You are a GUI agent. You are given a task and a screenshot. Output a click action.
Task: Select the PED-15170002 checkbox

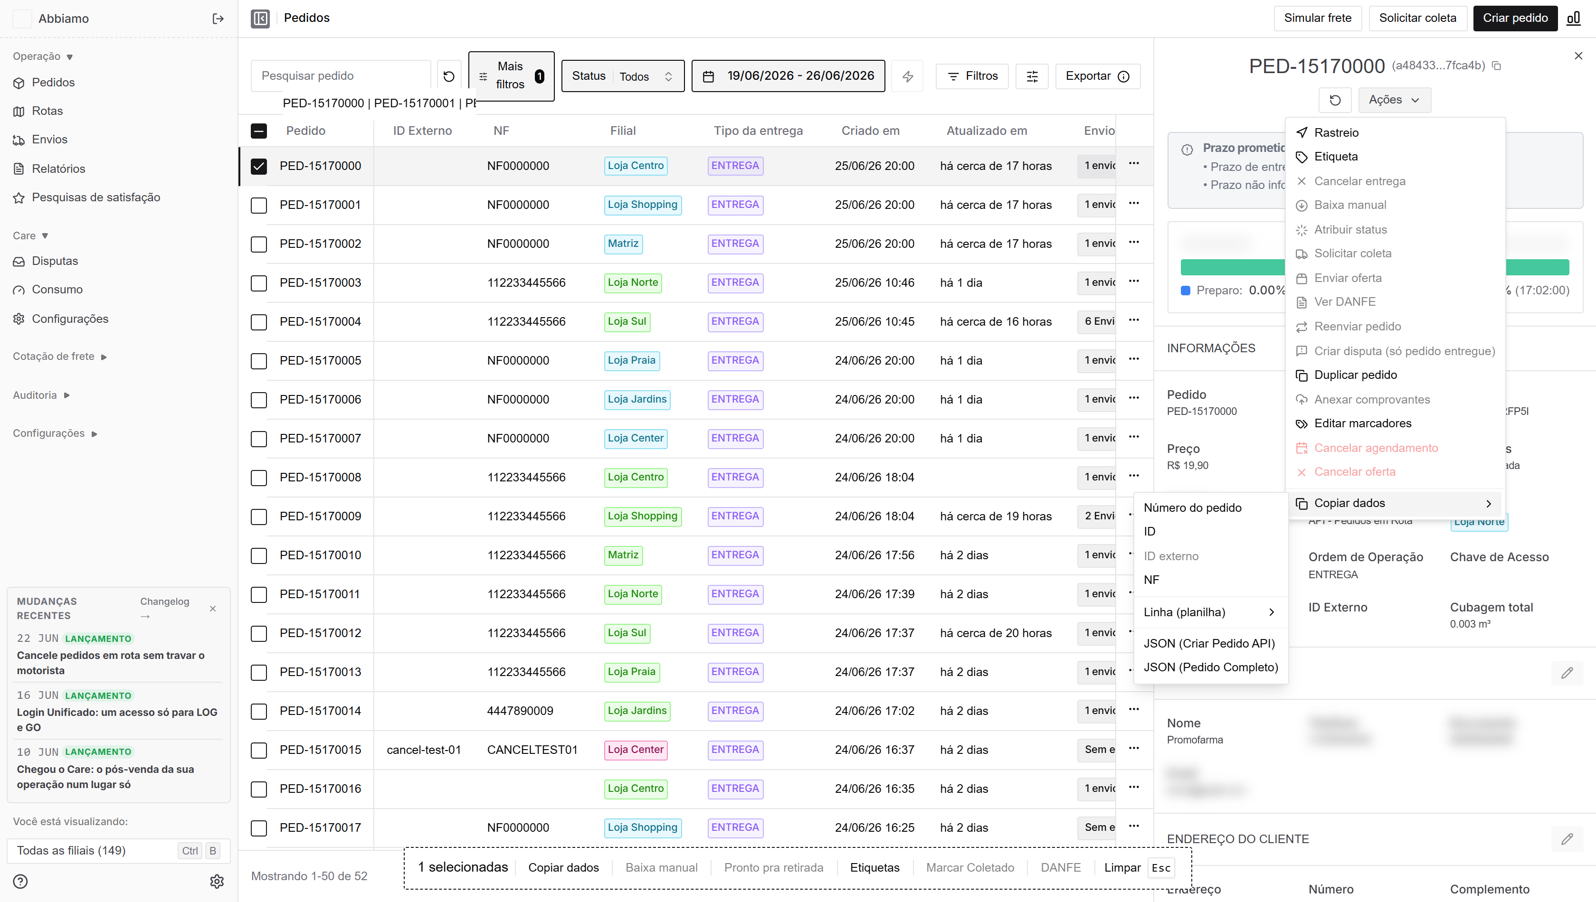(x=258, y=244)
